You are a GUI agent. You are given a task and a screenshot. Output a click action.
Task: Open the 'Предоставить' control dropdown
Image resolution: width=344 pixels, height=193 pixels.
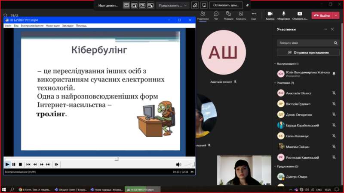coord(173,5)
